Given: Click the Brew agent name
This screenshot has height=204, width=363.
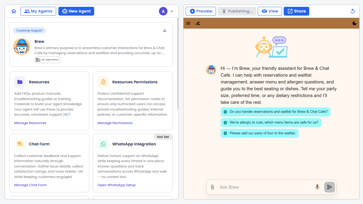Looking at the screenshot, I should [39, 41].
